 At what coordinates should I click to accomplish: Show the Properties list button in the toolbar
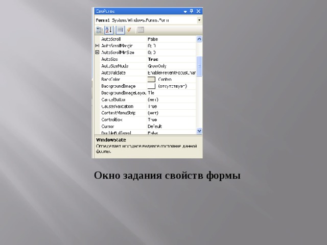(120, 30)
